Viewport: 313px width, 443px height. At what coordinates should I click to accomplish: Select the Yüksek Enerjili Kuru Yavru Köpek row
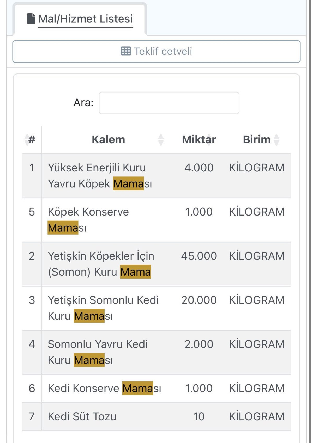[x=100, y=176]
